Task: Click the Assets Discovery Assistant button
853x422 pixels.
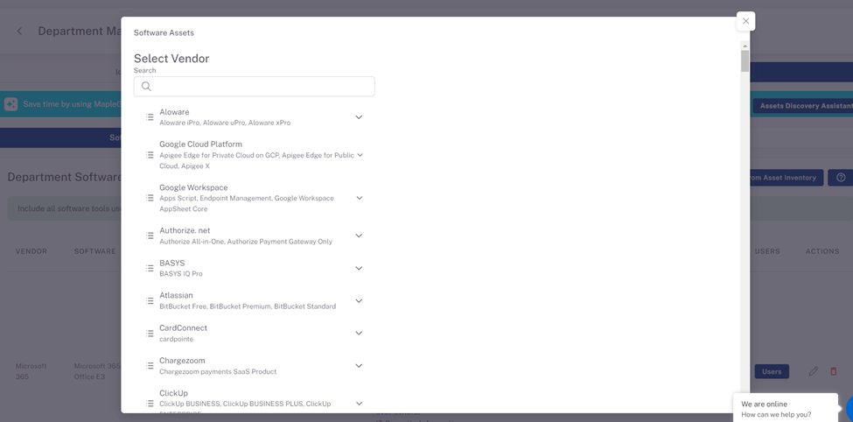Action: pos(803,106)
